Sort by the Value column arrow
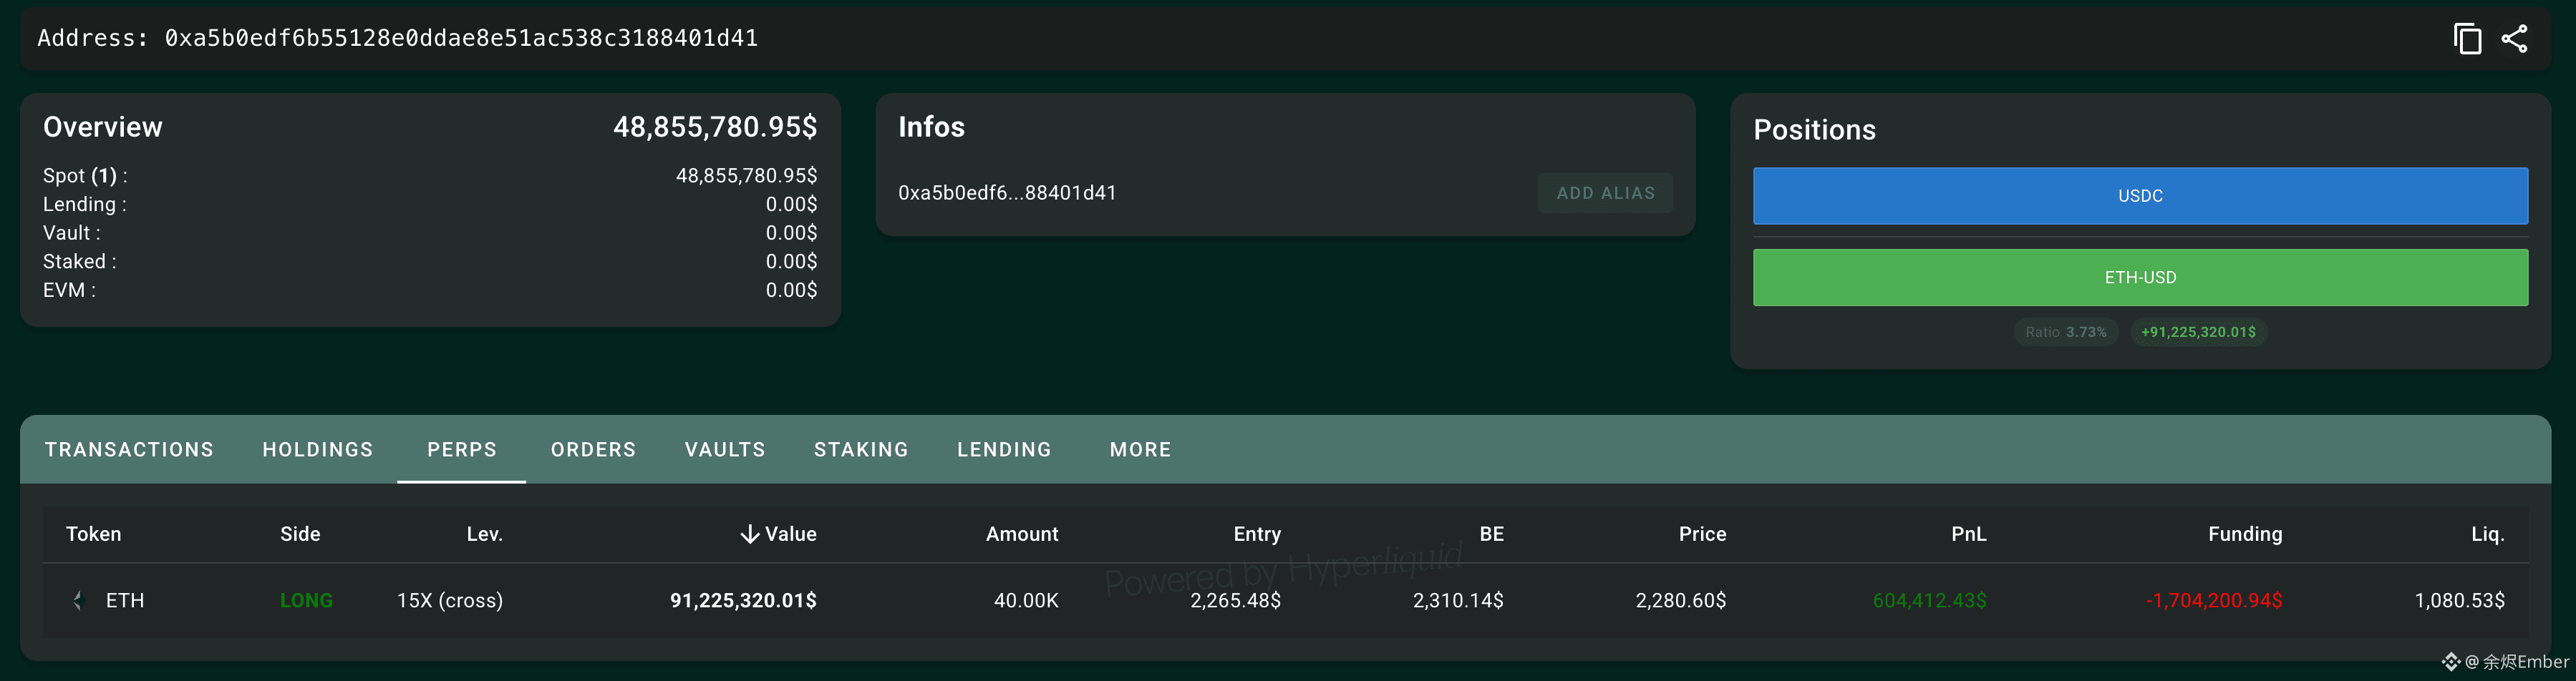Screen dimensions: 2576x681 [x=750, y=534]
